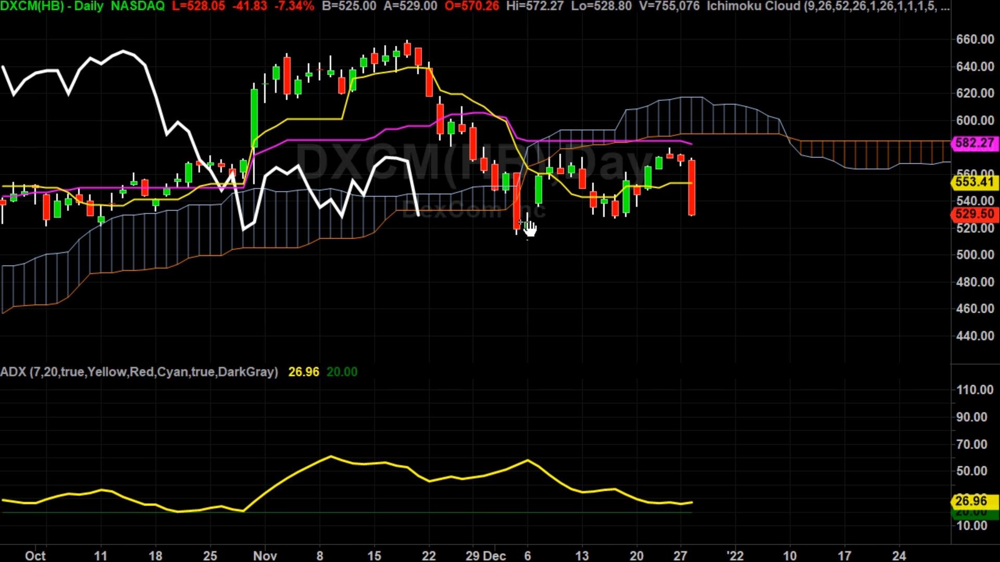Click the ADX value 26.96 in header

click(x=304, y=372)
